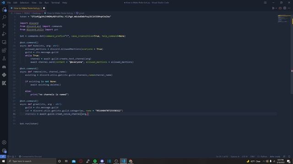This screenshot has height=164, width=293.
Task: Open the Edit menu
Action: pos(15,3)
